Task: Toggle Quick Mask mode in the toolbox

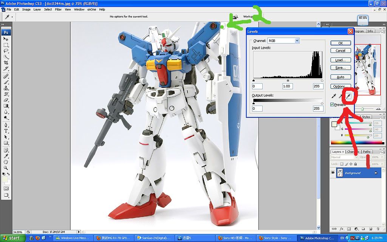Action: click(6, 188)
